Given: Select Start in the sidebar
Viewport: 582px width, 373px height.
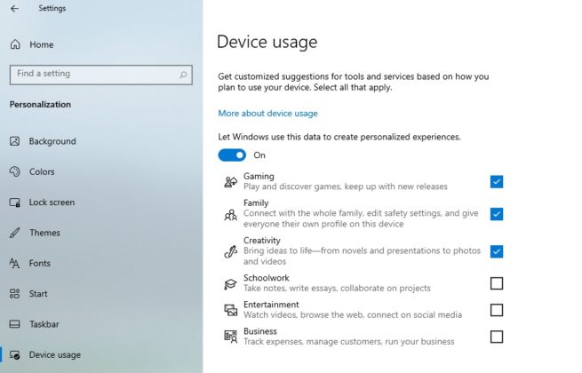Looking at the screenshot, I should [x=38, y=294].
